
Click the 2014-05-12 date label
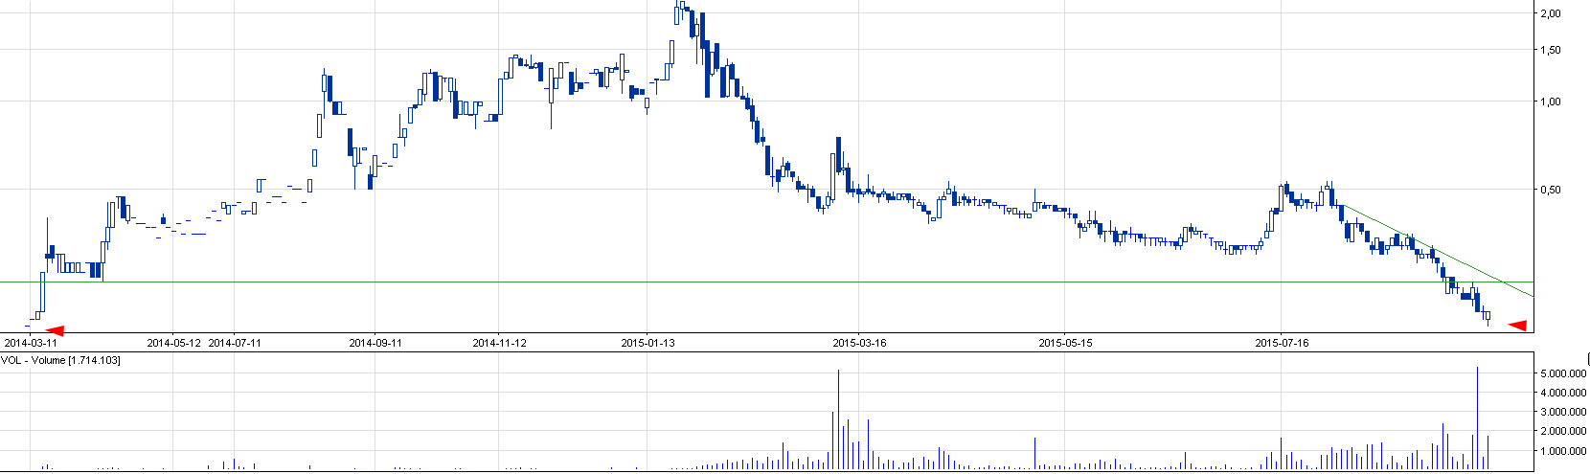pyautogui.click(x=173, y=342)
